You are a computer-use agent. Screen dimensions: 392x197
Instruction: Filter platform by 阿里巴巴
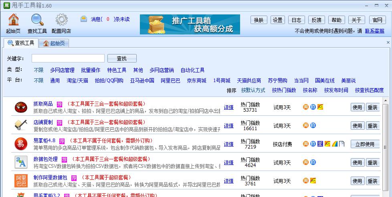[170, 80]
